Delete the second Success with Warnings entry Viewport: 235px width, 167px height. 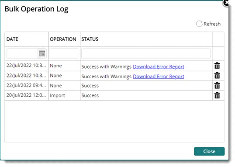pyautogui.click(x=217, y=76)
